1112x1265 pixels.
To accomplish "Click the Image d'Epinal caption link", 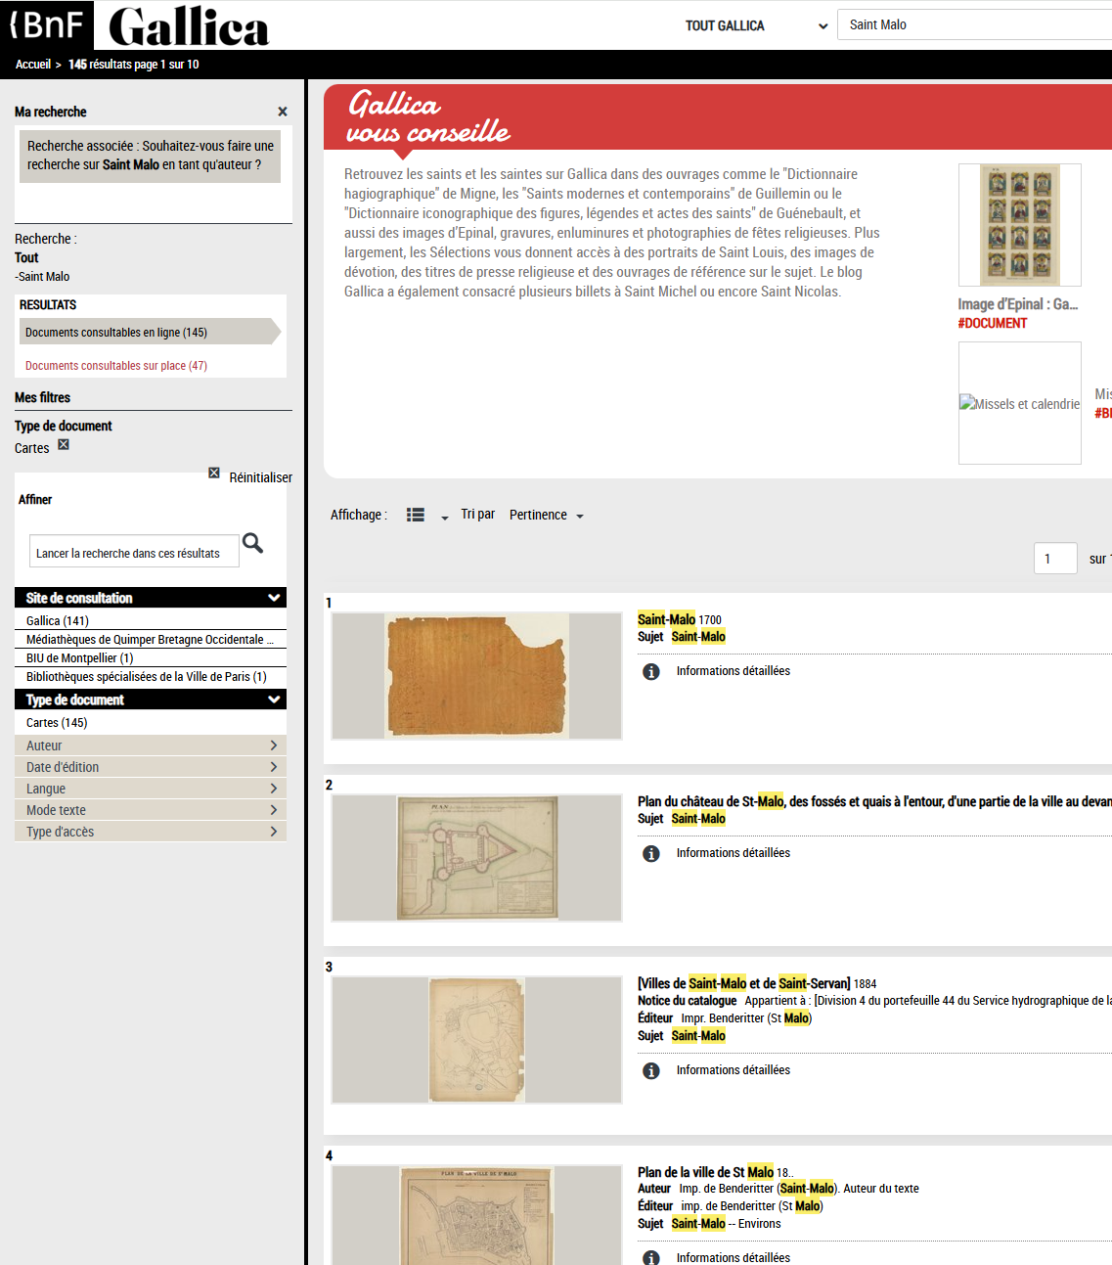I will 1018,304.
